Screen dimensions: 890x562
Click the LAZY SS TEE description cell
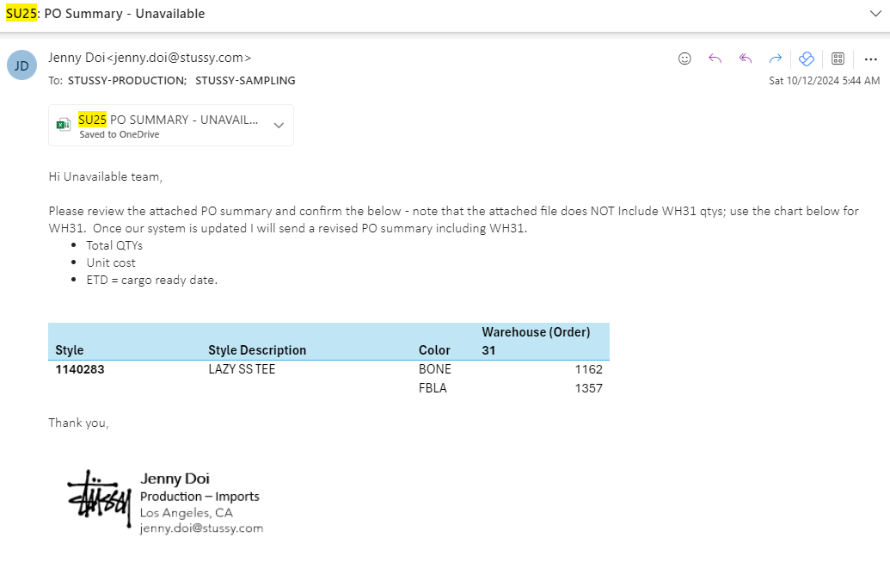(242, 369)
